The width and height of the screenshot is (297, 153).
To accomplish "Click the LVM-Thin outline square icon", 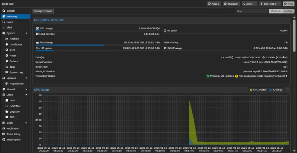I will pyautogui.click(x=7, y=106).
